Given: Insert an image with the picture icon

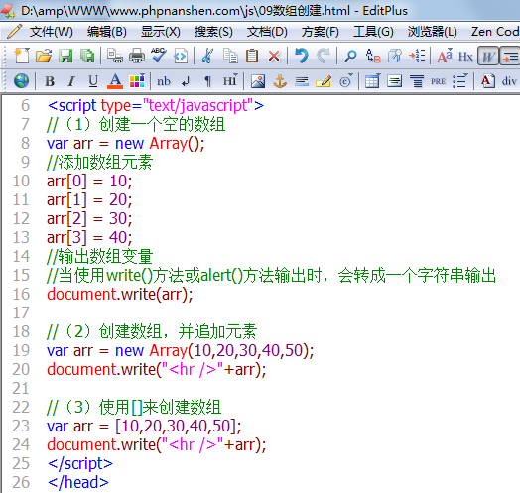Looking at the screenshot, I should click(258, 81).
